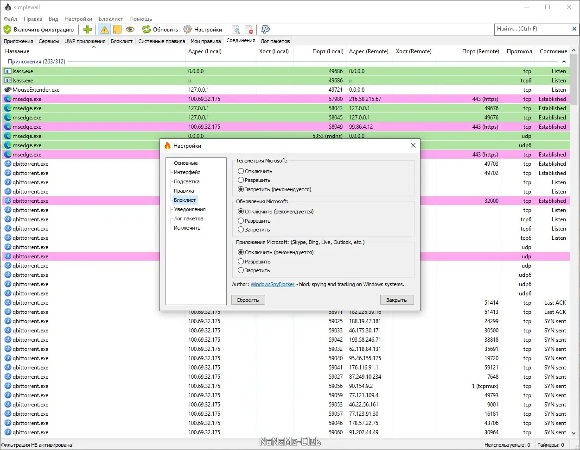The height and width of the screenshot is (450, 580).
Task: Click the clear log page icon with red mark
Action: click(249, 29)
